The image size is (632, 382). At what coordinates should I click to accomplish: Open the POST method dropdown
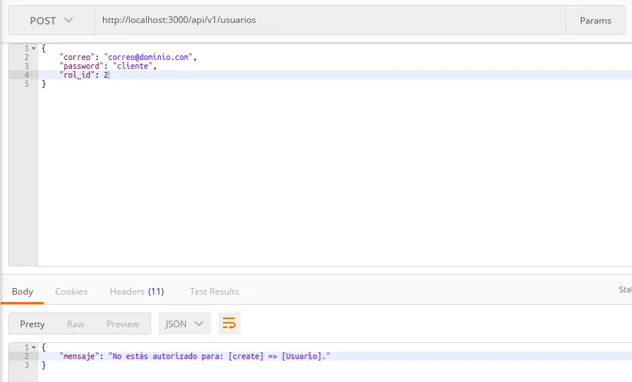51,21
